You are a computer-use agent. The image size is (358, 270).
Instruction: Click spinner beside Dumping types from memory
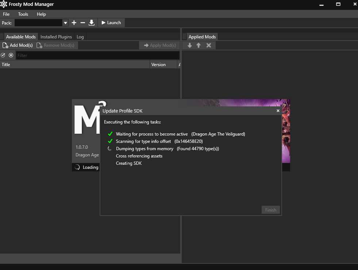click(x=110, y=149)
